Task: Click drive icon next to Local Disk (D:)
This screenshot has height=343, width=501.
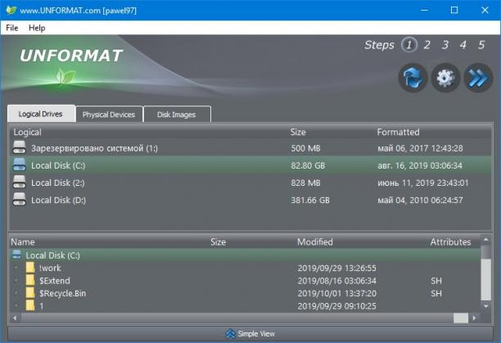Action: point(19,200)
